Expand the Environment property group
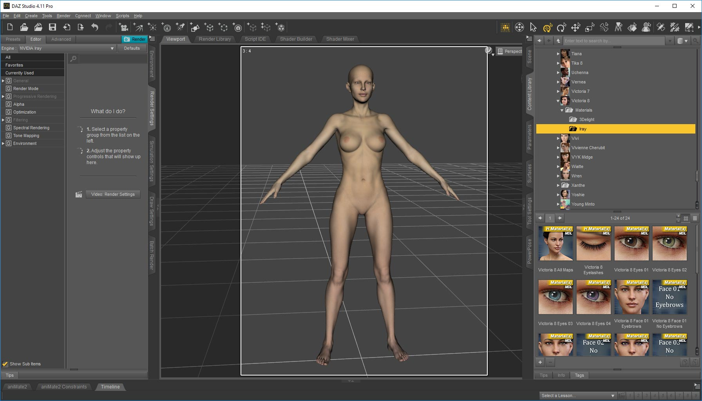This screenshot has width=702, height=401. coord(3,143)
